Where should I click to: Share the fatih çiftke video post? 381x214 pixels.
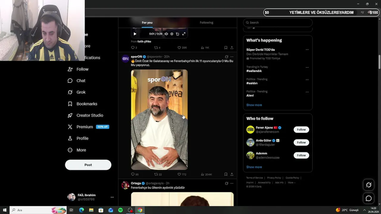232,48
